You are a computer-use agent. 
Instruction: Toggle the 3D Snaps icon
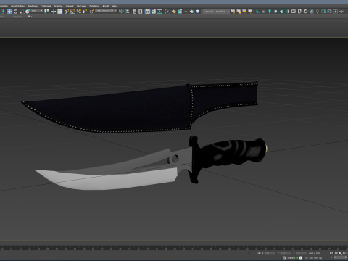click(x=67, y=12)
